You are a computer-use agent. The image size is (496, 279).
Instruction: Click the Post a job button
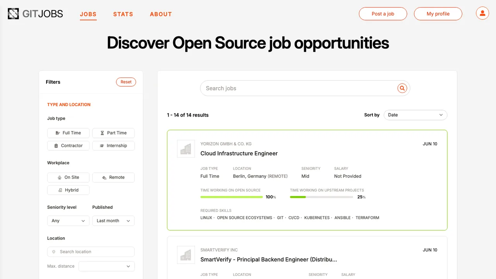[x=383, y=14]
